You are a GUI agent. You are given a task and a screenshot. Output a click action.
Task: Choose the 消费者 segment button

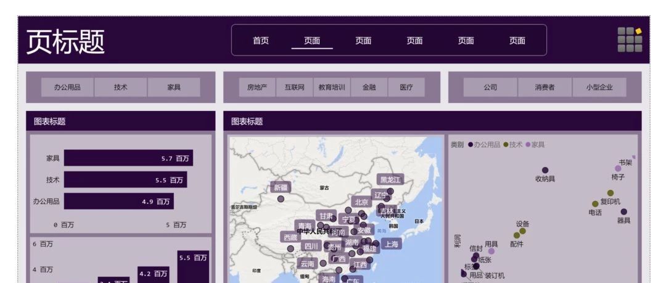point(545,87)
